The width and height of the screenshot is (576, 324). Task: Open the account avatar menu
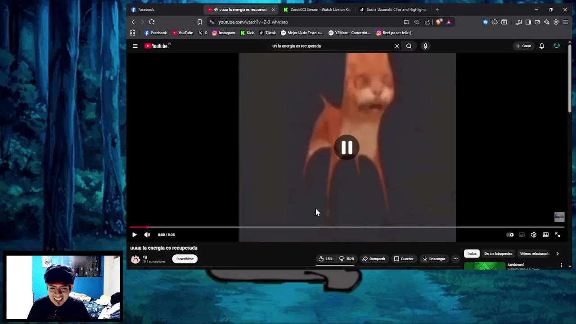(x=557, y=46)
